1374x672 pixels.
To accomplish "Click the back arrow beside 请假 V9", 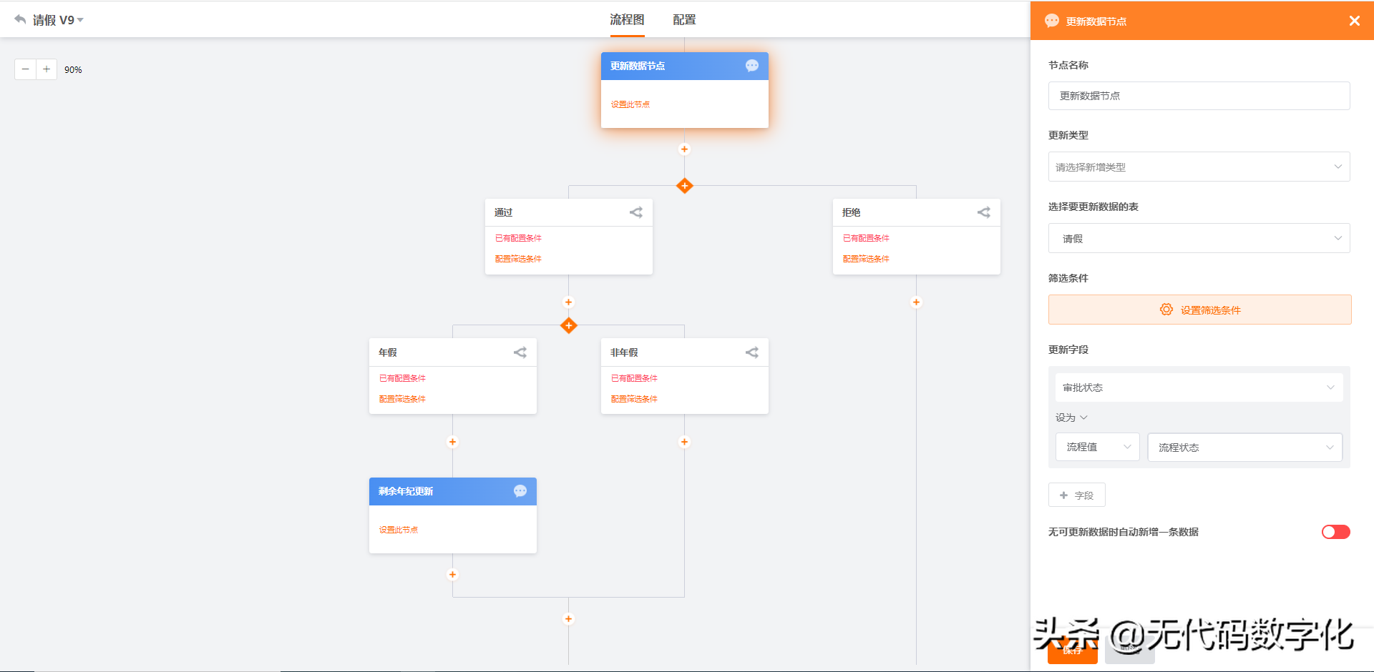I will pos(20,19).
